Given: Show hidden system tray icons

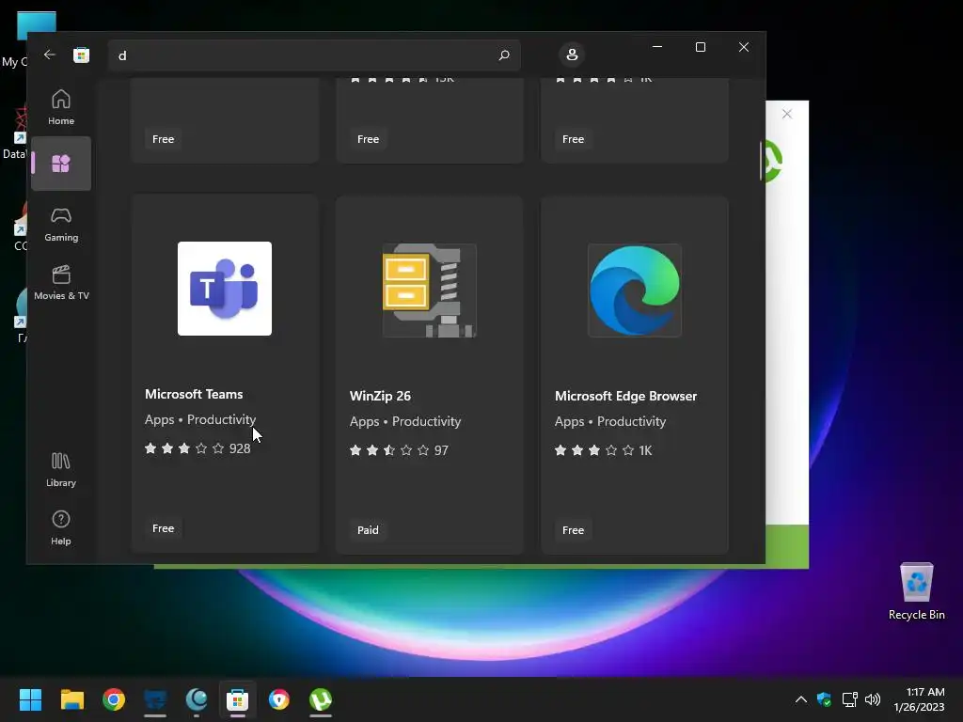Looking at the screenshot, I should pyautogui.click(x=801, y=699).
